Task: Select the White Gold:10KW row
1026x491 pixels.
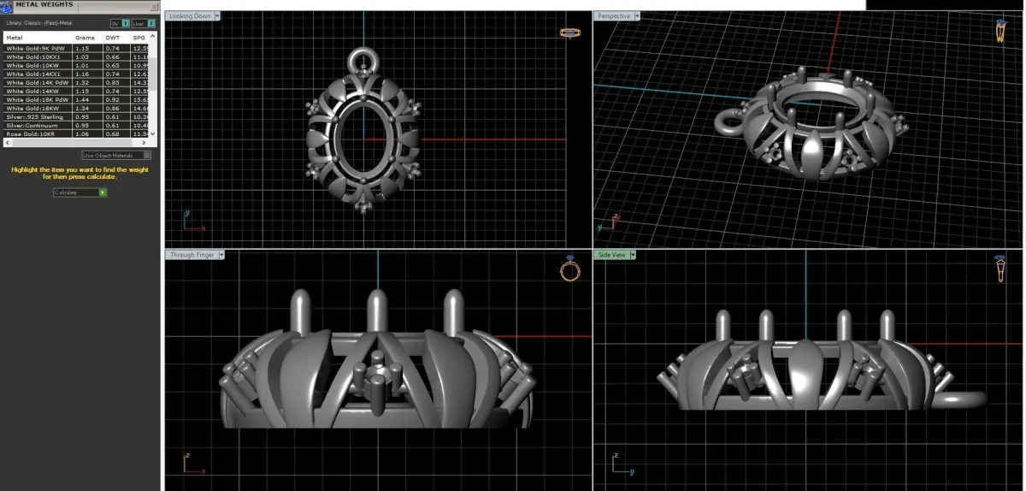Action: click(x=77, y=65)
